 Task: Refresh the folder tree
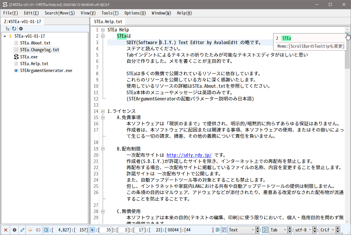point(14,29)
